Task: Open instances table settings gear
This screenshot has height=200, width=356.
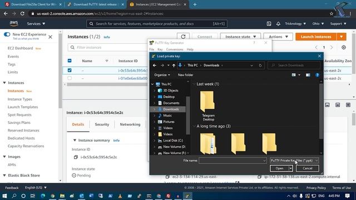Action: coord(344,47)
